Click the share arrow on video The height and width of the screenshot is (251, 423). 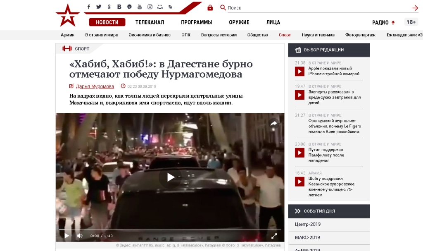(273, 123)
